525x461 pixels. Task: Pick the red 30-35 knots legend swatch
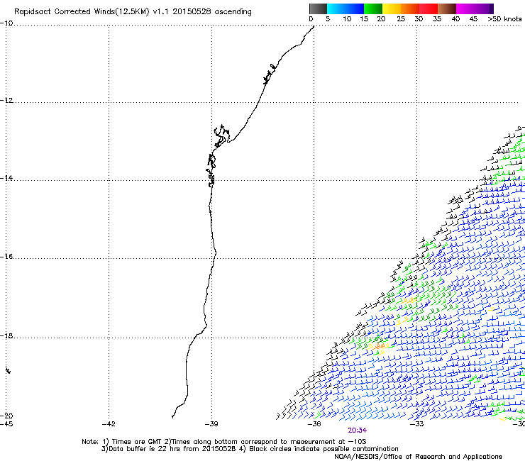[x=429, y=9]
